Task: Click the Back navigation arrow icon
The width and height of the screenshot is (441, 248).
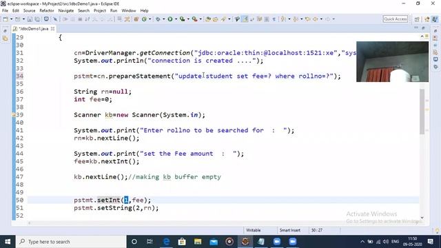Action: coord(316,19)
